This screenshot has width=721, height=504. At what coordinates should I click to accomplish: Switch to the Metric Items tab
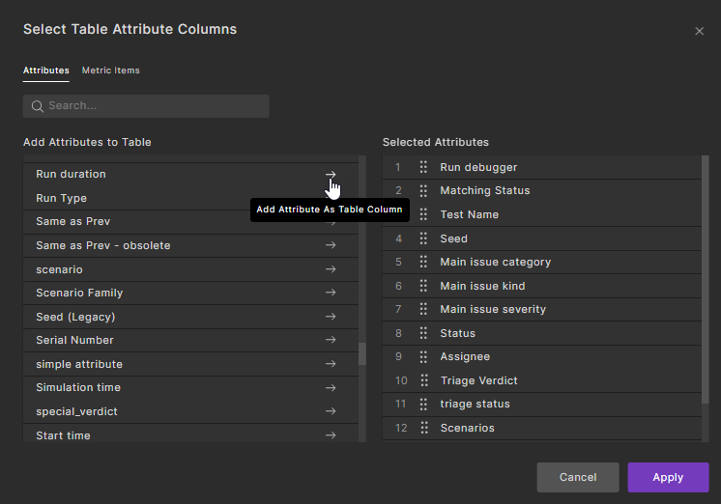110,70
